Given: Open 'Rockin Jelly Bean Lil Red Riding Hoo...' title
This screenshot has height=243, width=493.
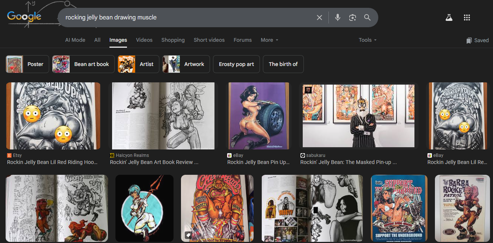Looking at the screenshot, I should coord(53,162).
